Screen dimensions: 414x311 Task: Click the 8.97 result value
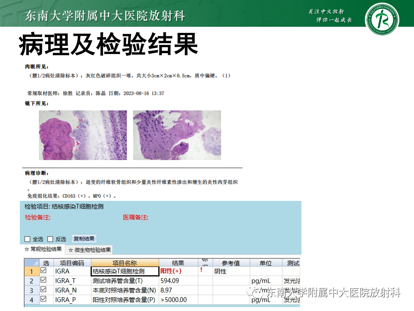pyautogui.click(x=166, y=290)
